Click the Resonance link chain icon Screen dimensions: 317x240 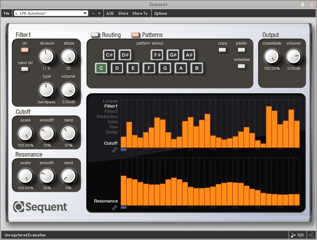coord(115,208)
